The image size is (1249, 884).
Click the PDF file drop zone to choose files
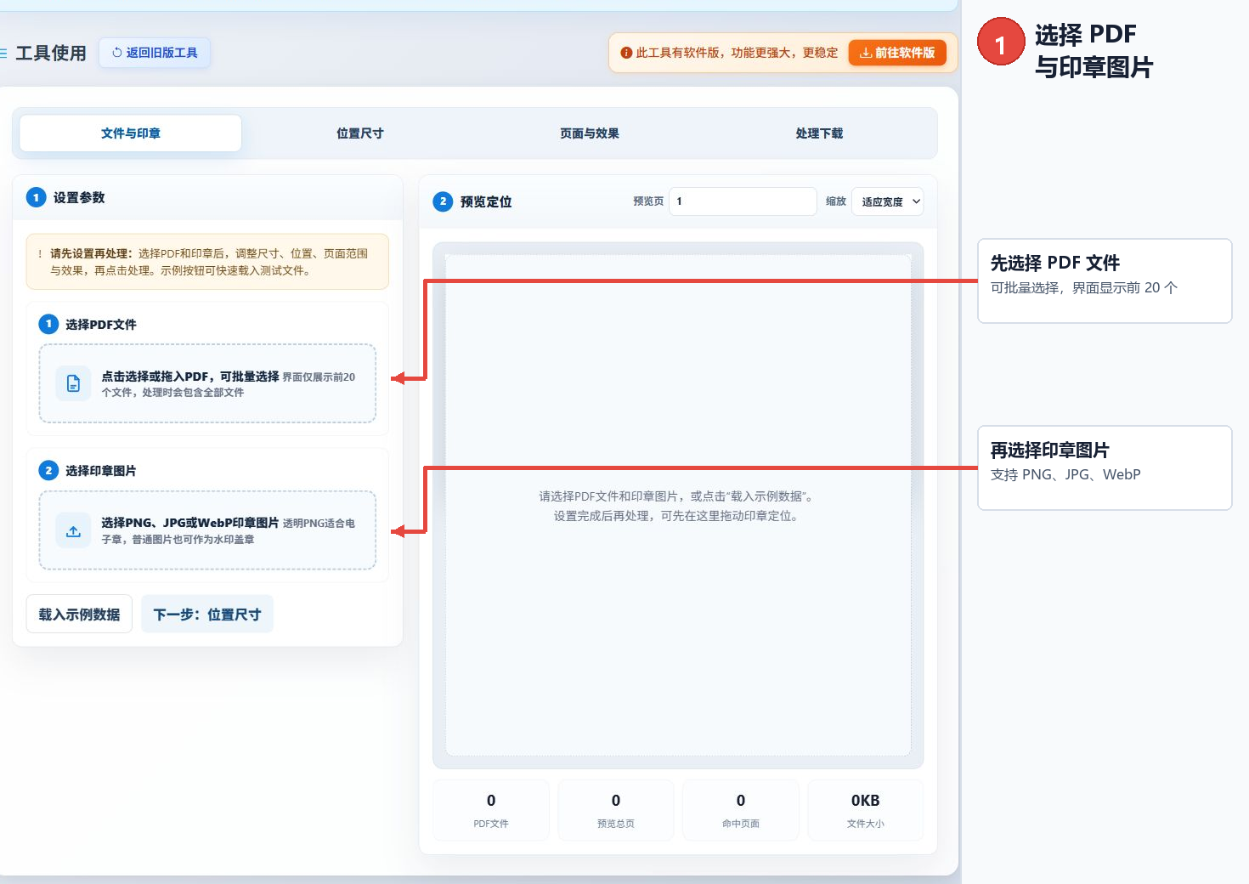[x=207, y=383]
